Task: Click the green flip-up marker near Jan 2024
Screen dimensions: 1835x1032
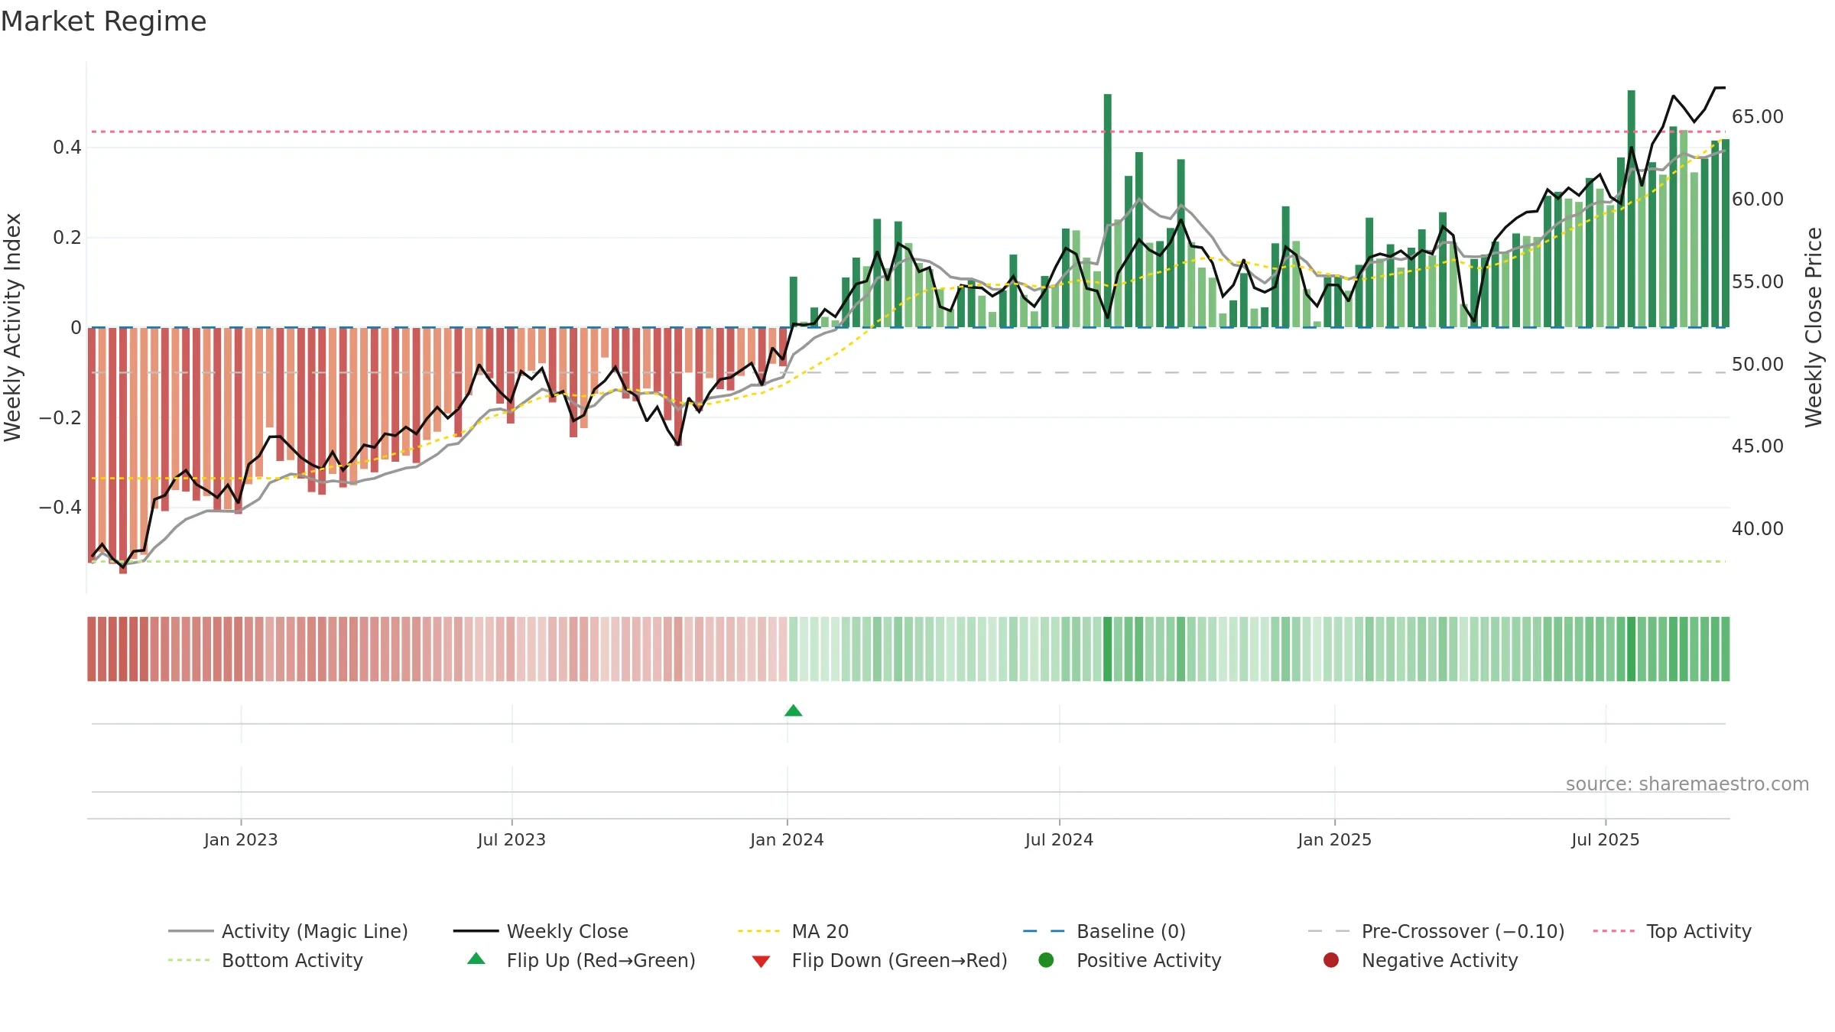Action: [794, 710]
